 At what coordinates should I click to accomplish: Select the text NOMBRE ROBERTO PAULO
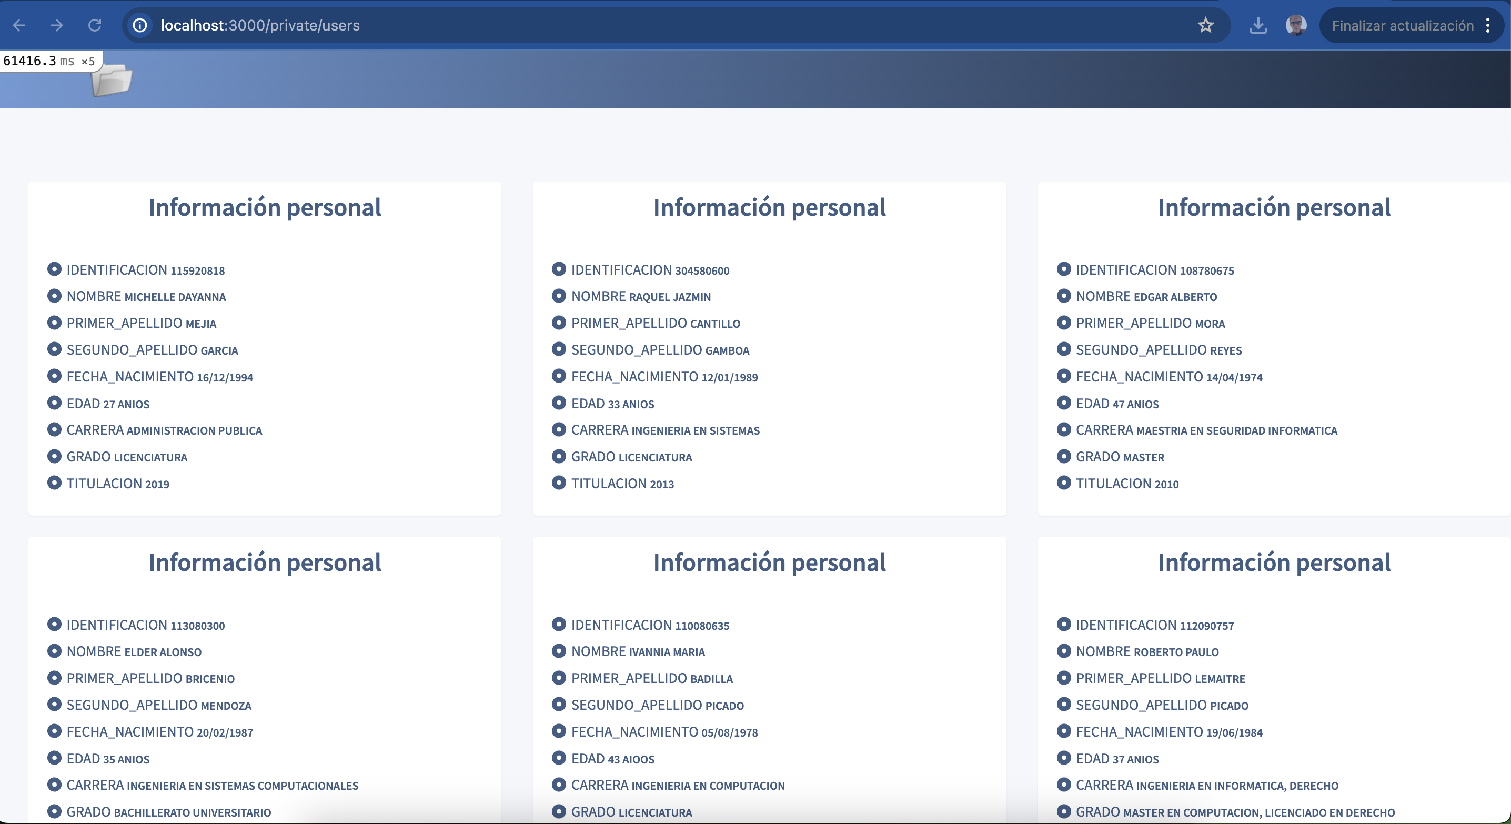click(1147, 652)
